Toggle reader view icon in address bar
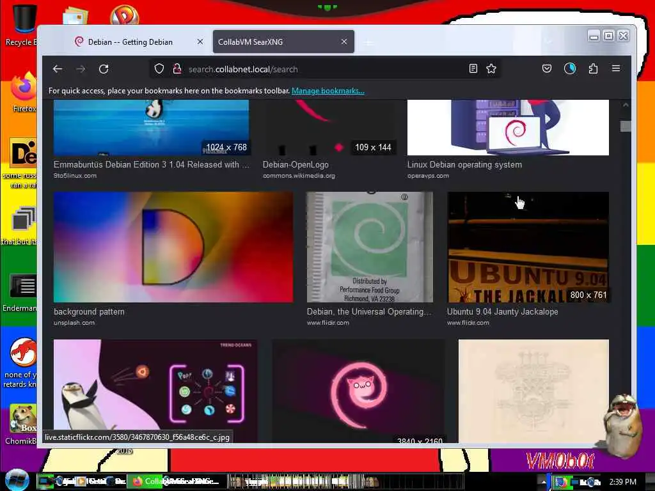655x491 pixels. coord(473,69)
